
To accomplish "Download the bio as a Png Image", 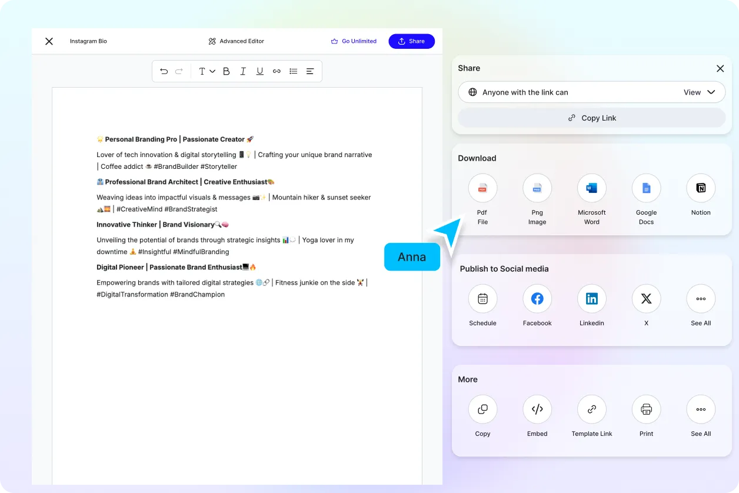I will [x=537, y=197].
